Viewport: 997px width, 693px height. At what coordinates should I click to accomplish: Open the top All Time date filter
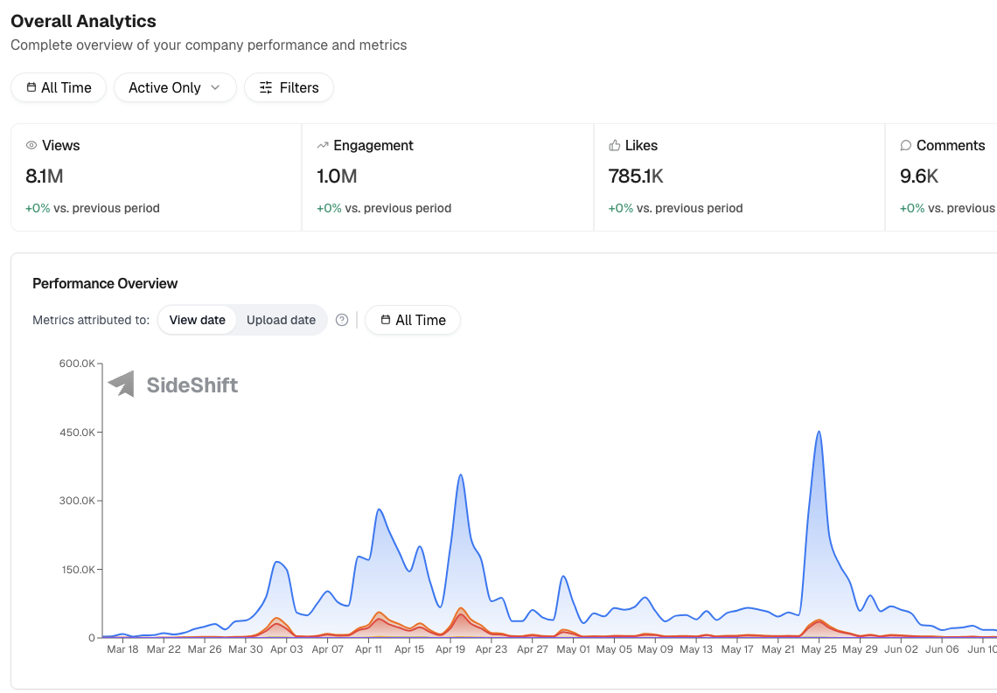(59, 87)
